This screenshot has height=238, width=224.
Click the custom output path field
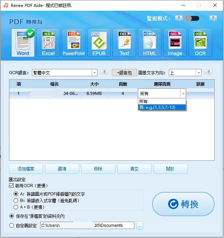[87, 226]
